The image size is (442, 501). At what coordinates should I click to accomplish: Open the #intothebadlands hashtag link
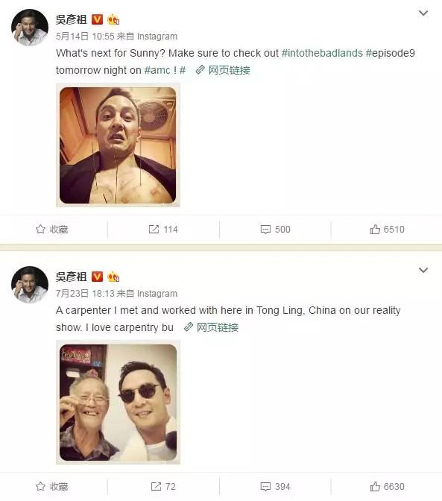(x=322, y=53)
